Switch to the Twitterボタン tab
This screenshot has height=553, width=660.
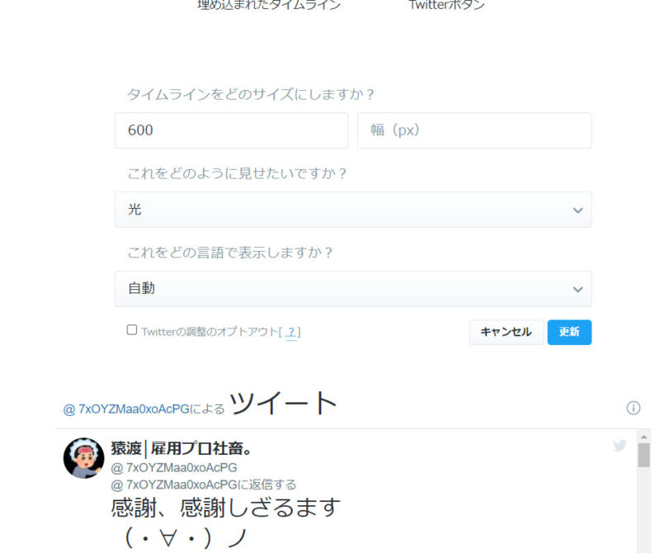pos(446,5)
